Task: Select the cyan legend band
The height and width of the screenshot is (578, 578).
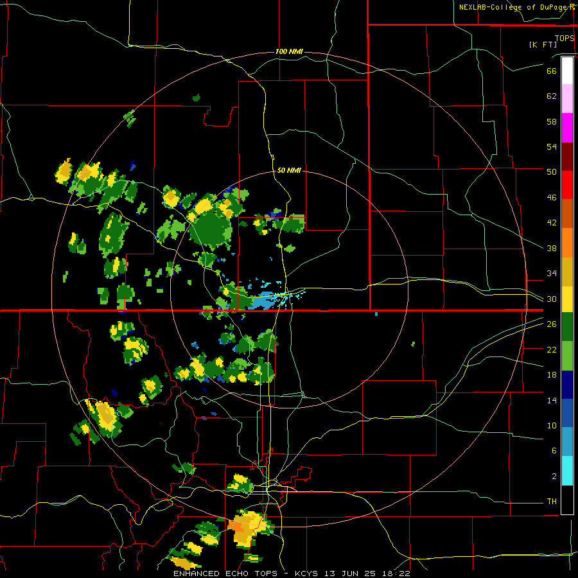Action: 567,470
